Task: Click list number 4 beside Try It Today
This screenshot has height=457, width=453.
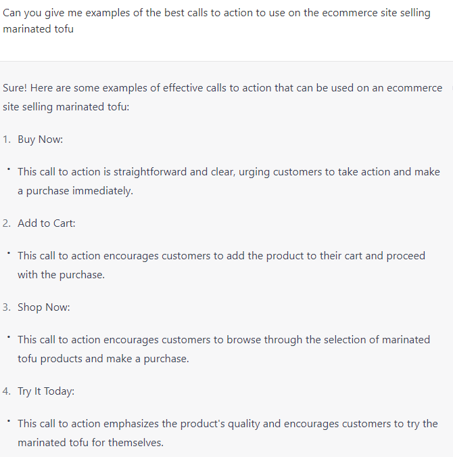Action: point(7,391)
